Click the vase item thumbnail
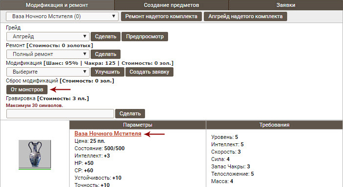The height and width of the screenshot is (187, 343). click(35, 154)
